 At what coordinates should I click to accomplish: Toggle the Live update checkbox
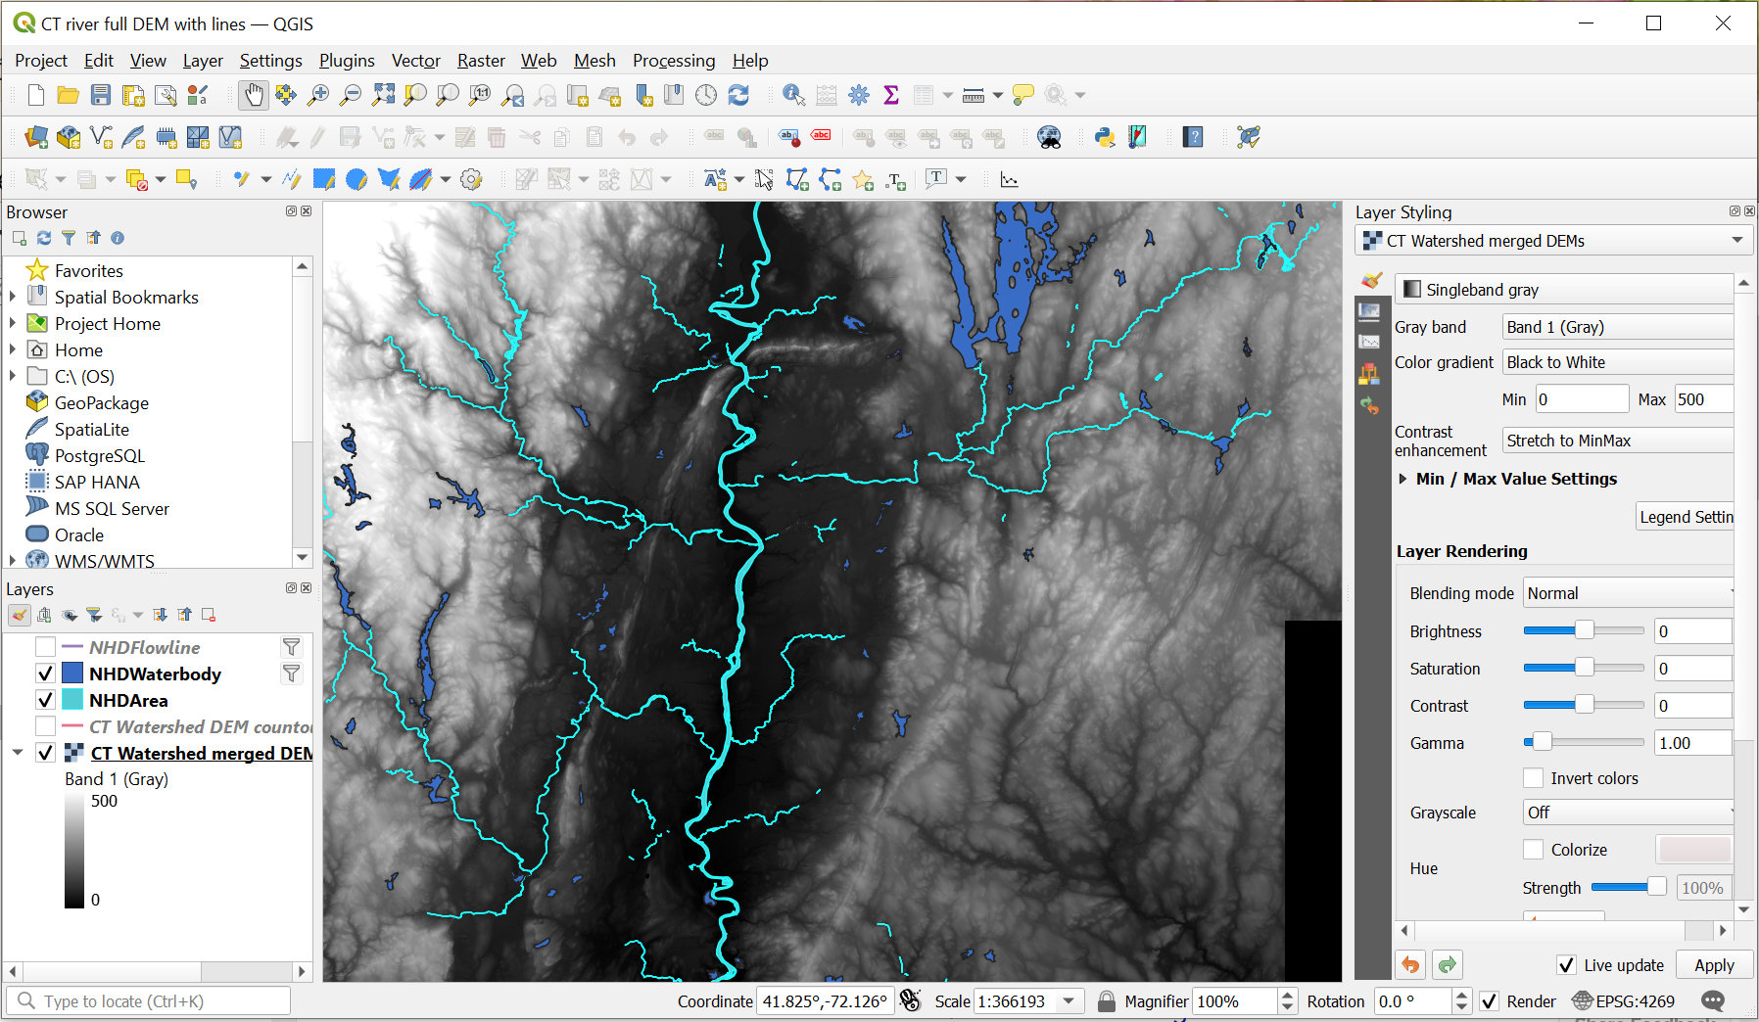point(1566,965)
